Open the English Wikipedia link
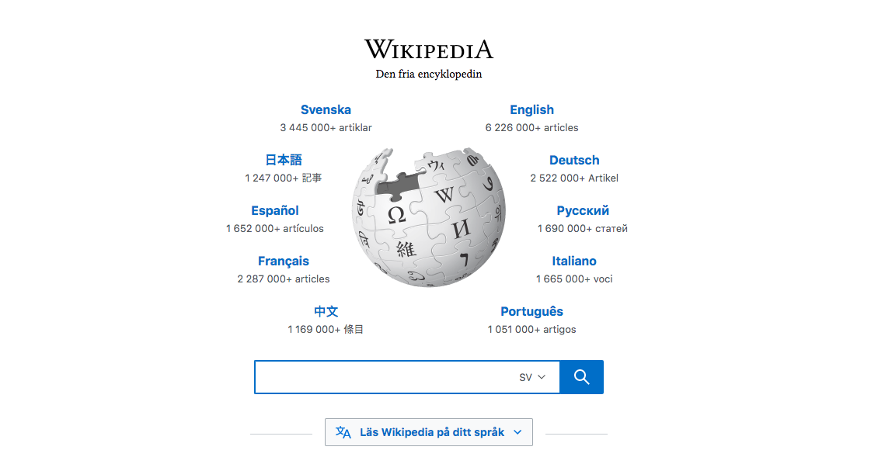 tap(531, 110)
